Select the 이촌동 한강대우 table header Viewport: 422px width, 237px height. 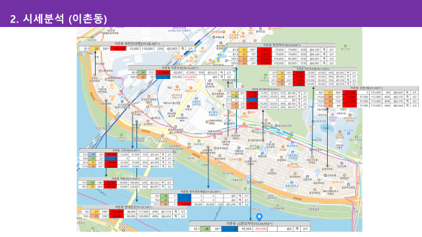tap(282, 45)
